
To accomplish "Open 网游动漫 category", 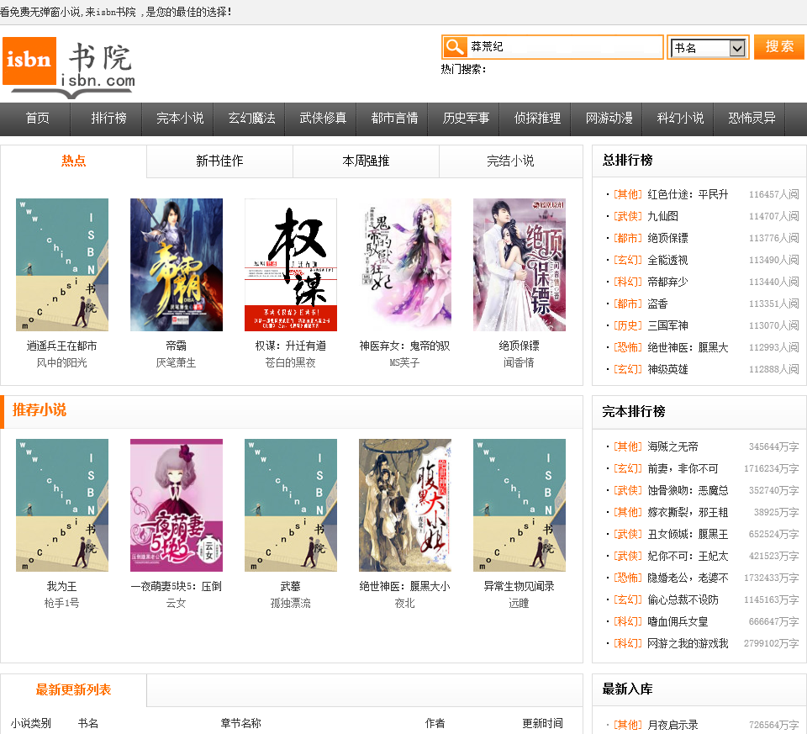I will (x=609, y=119).
